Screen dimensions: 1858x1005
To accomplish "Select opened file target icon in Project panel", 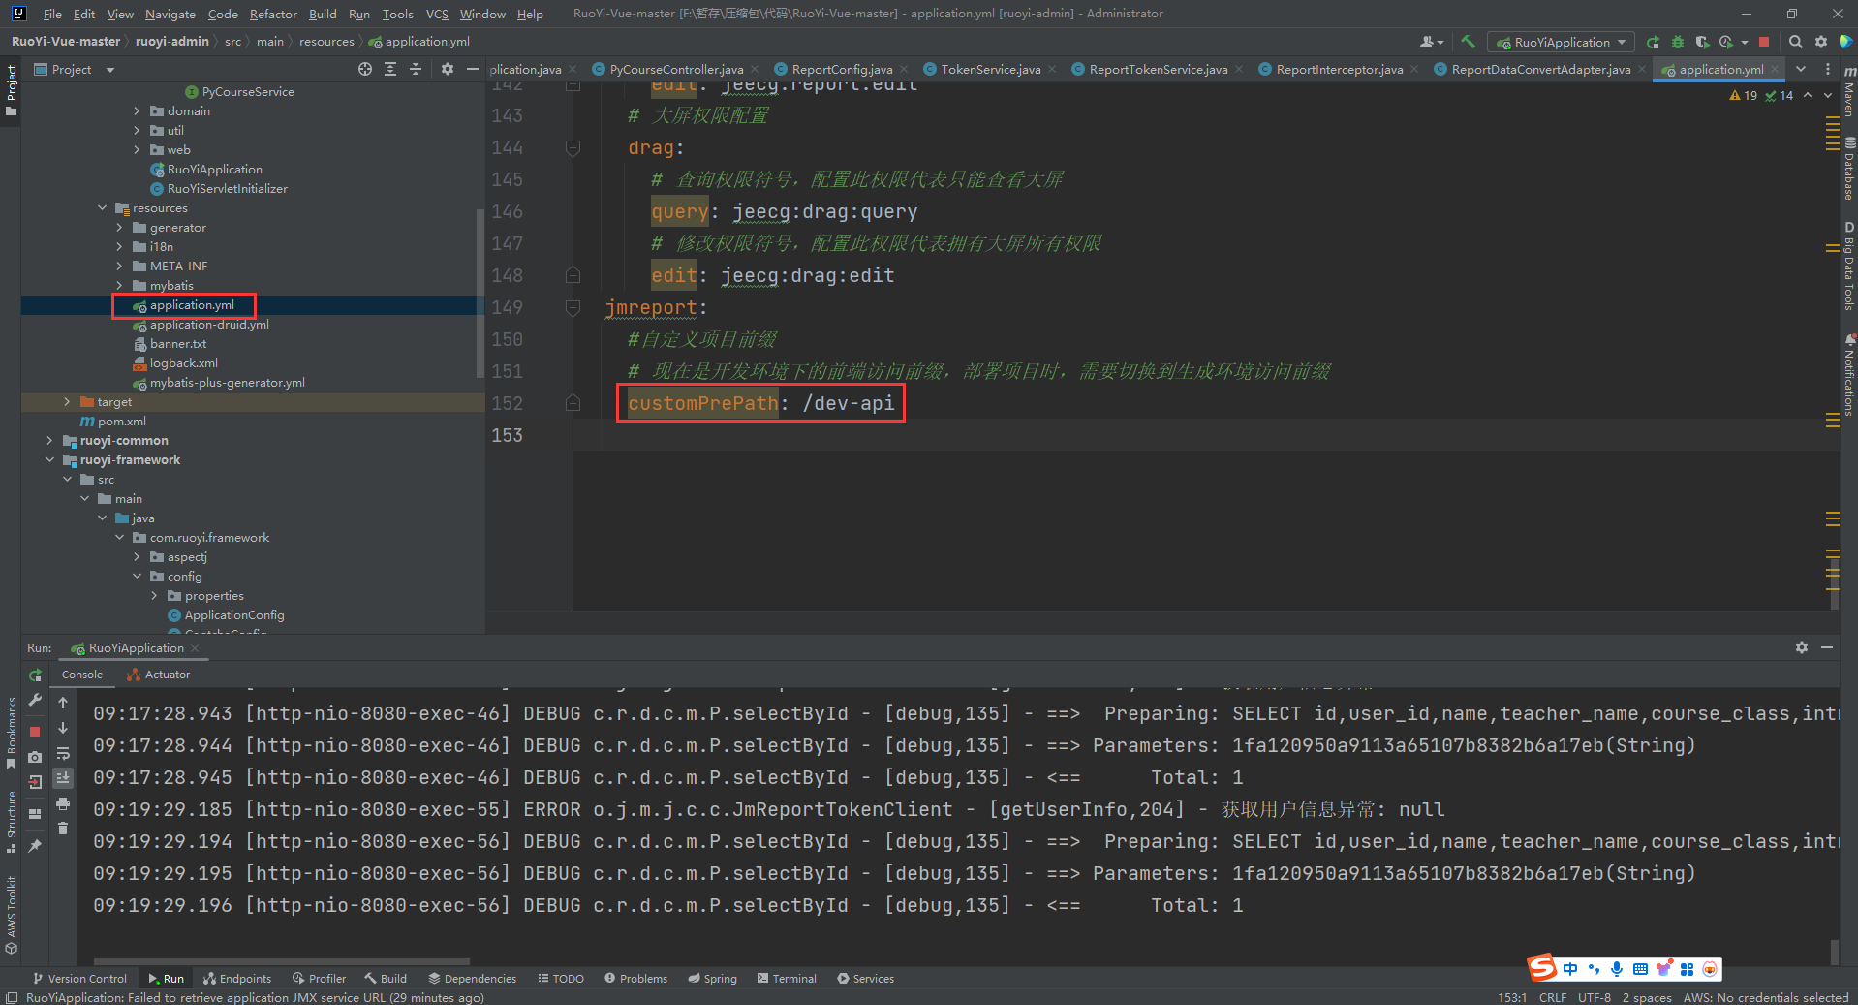I will click(365, 69).
